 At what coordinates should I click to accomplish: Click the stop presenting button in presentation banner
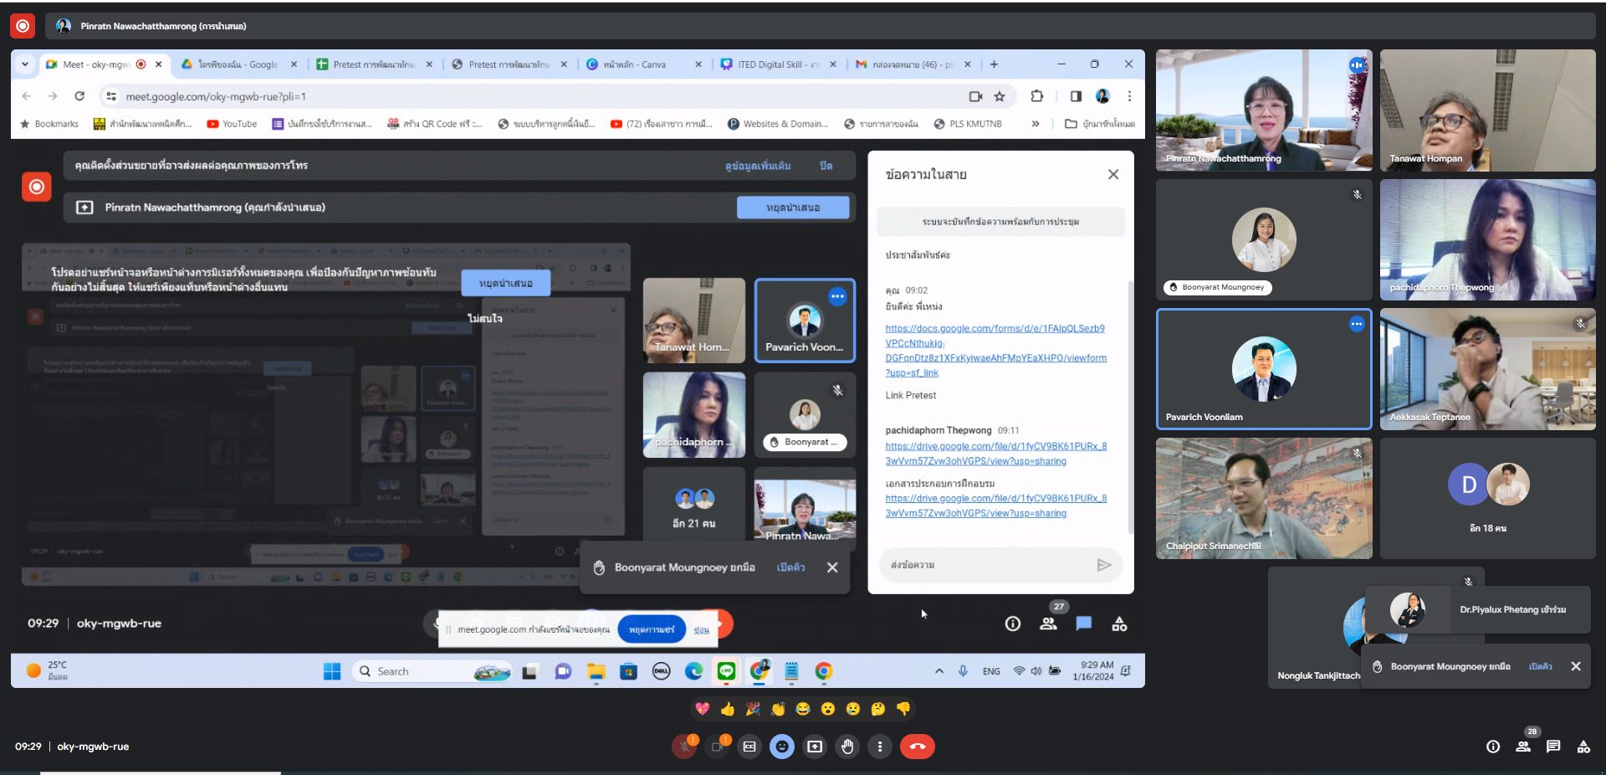click(x=793, y=208)
